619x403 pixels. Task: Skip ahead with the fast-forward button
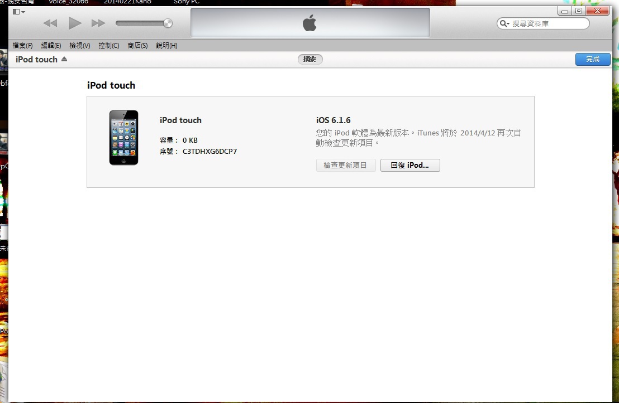tap(98, 23)
